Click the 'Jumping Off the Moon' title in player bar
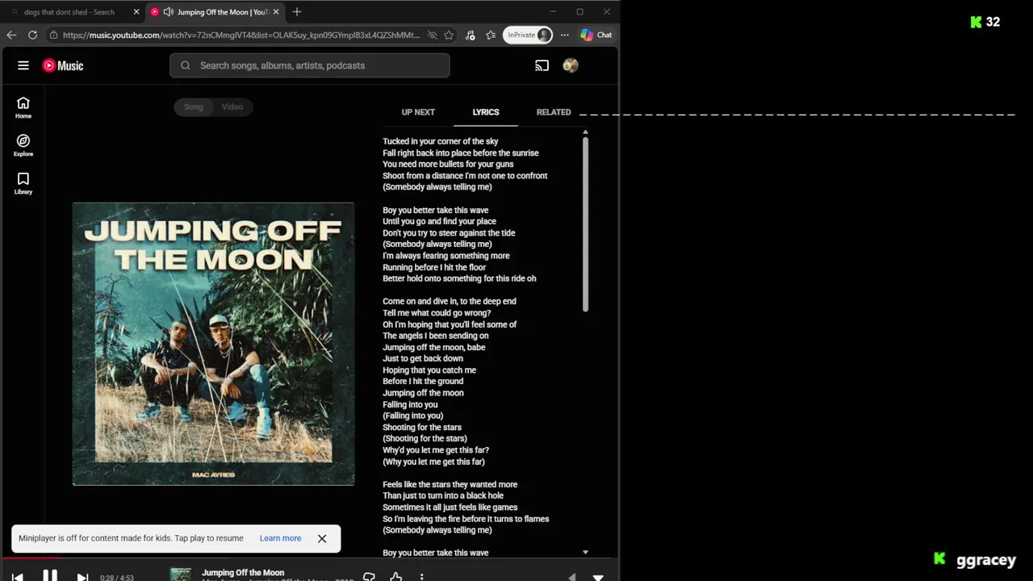Screen dimensions: 1033x581 [243, 572]
